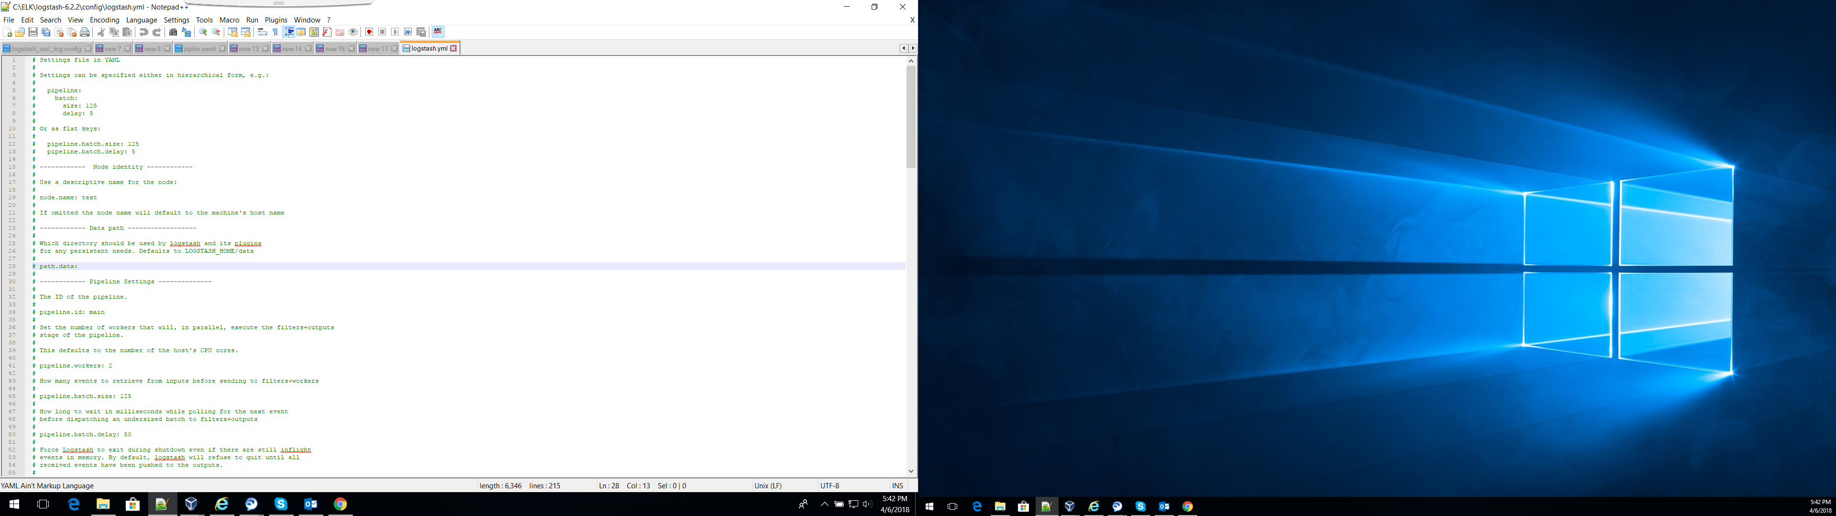This screenshot has height=516, width=1836.
Task: Close the new 13 tab
Action: coord(265,48)
